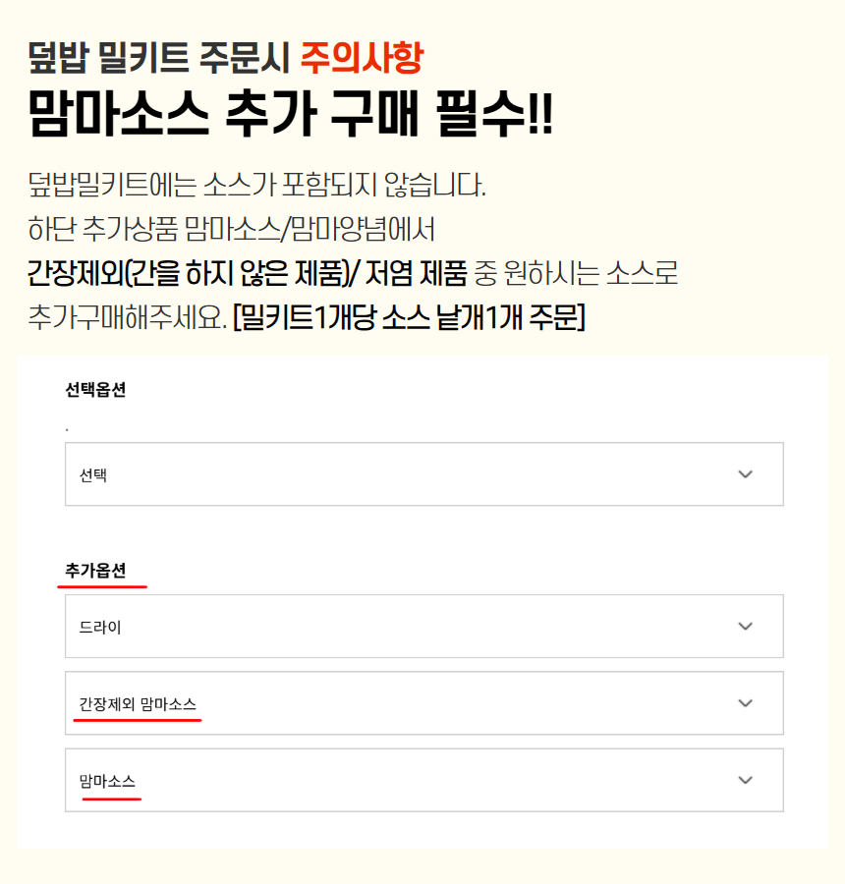Click the red 주의사항 text
This screenshot has height=884, width=845.
click(361, 60)
